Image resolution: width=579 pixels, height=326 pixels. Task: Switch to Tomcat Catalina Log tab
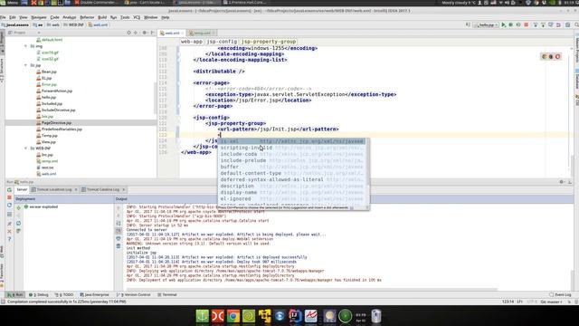pos(103,189)
